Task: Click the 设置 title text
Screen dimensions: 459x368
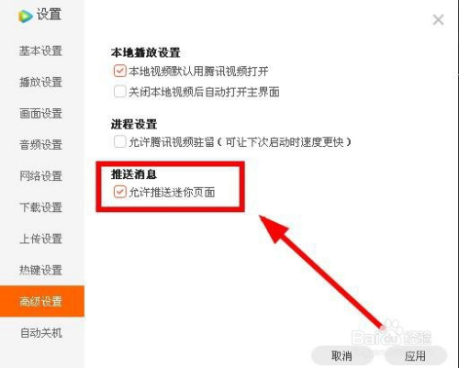Action: point(49,15)
